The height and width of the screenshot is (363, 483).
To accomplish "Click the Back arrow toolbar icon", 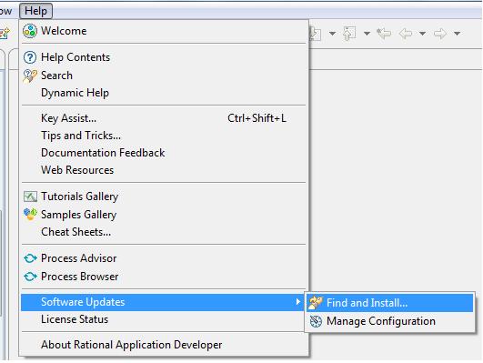I will [x=406, y=33].
